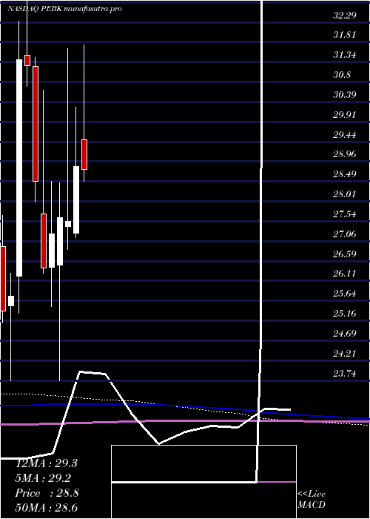Image resolution: width=370 pixels, height=519 pixels.
Task: Click the 25.64 price axis label
Action: [x=345, y=294]
